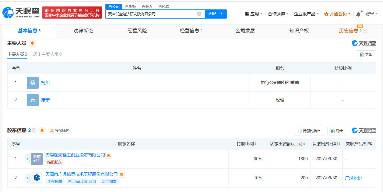Viewport: 383px width, 192px height.
Task: Export the shareholder table with 导出
Action: [337, 131]
